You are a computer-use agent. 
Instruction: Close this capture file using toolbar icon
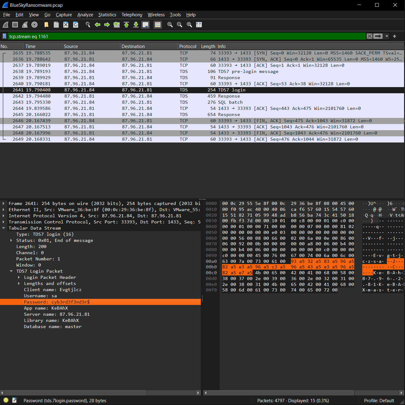click(66, 25)
